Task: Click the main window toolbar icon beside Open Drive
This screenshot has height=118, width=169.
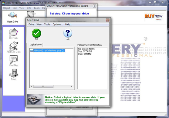Action: pyautogui.click(x=31, y=14)
